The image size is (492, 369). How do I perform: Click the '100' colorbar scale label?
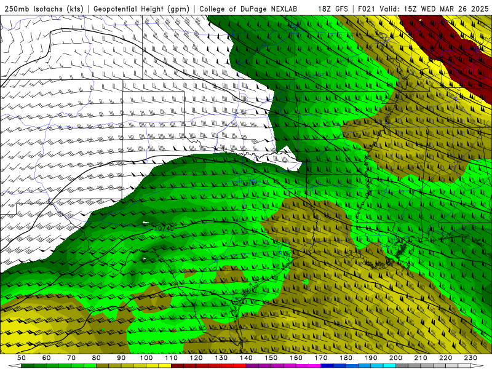pyautogui.click(x=146, y=358)
